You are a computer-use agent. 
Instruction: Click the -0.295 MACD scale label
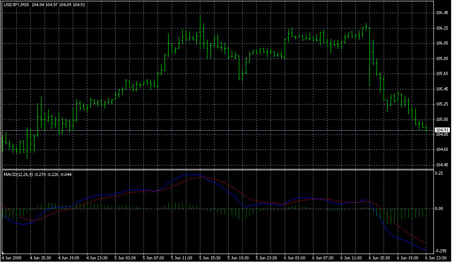click(441, 250)
